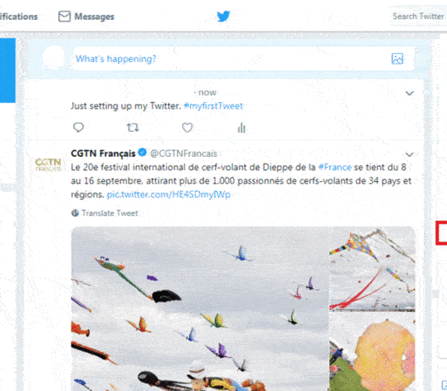447x391 pixels.
Task: Click CGTN Français profile avatar
Action: click(48, 164)
